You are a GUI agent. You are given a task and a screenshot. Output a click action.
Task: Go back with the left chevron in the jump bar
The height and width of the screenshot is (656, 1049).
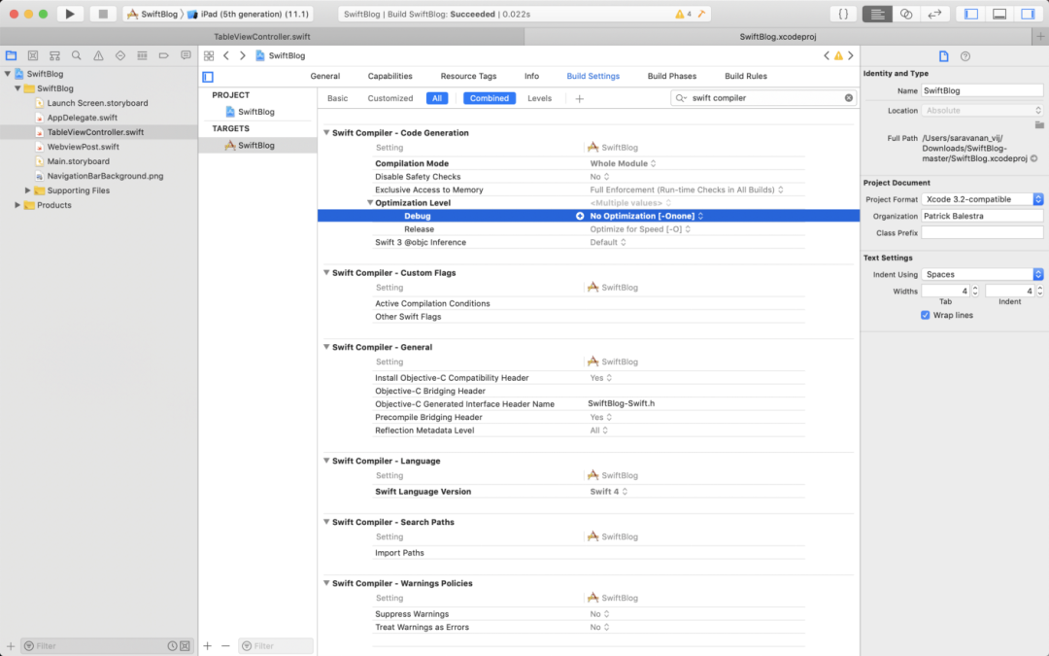(x=226, y=55)
